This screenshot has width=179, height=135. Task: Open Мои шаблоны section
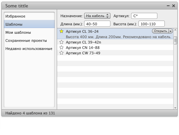coord(29,32)
